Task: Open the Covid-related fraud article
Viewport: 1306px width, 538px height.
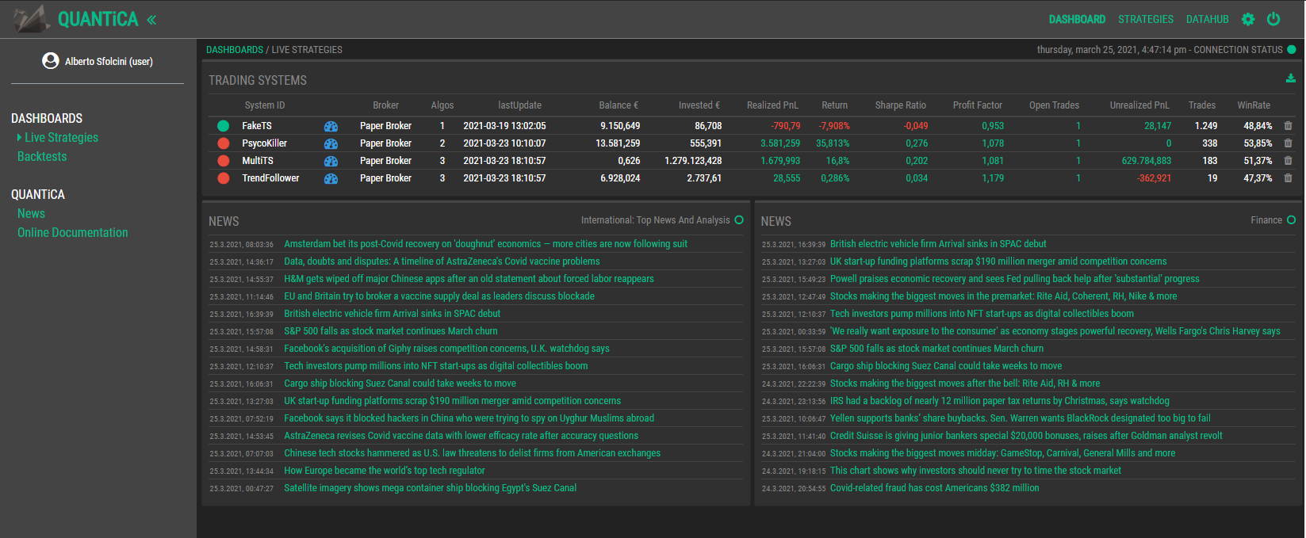Action: point(935,488)
